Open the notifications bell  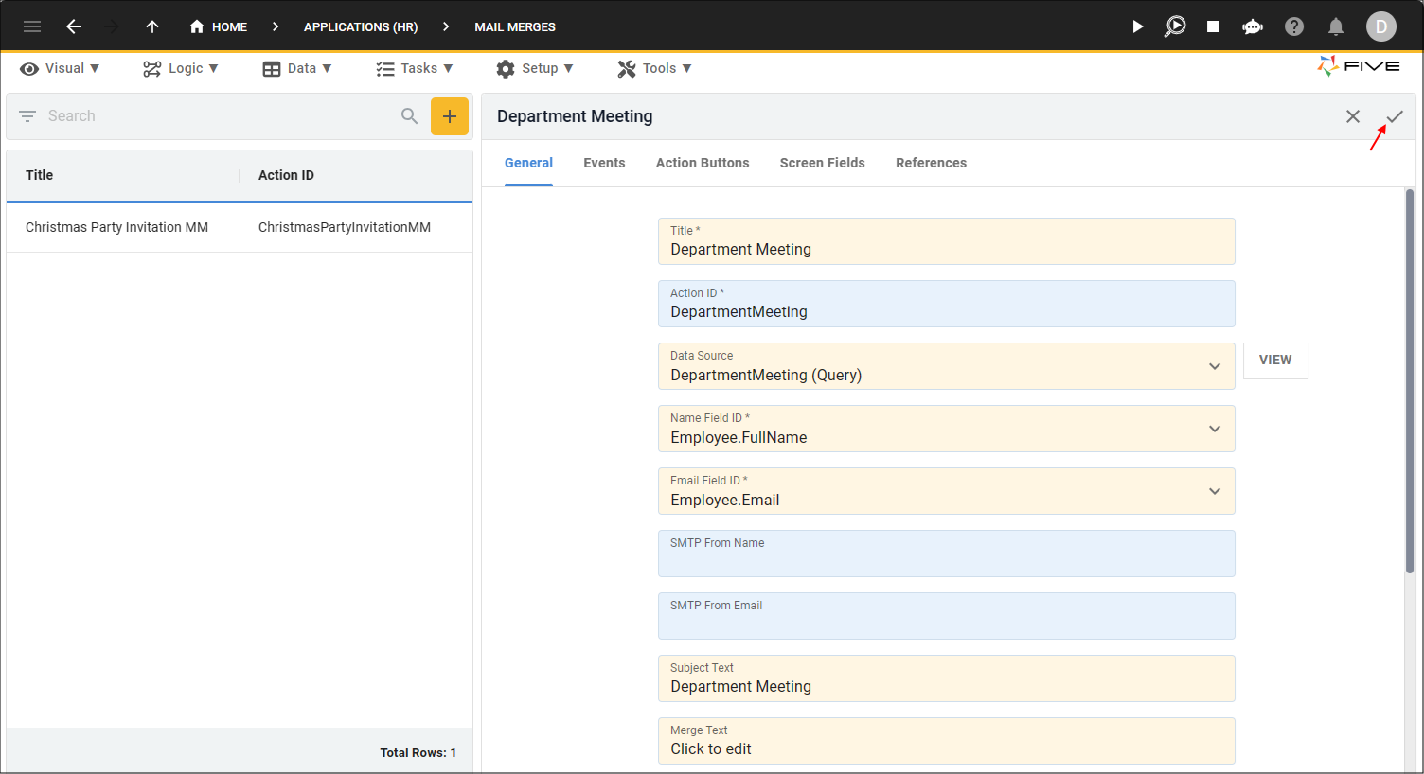pyautogui.click(x=1336, y=26)
